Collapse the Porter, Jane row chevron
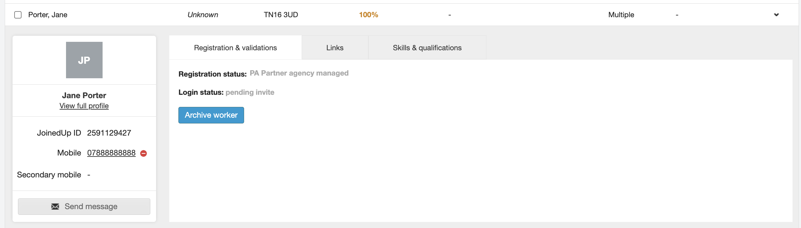The height and width of the screenshot is (228, 801). tap(776, 15)
